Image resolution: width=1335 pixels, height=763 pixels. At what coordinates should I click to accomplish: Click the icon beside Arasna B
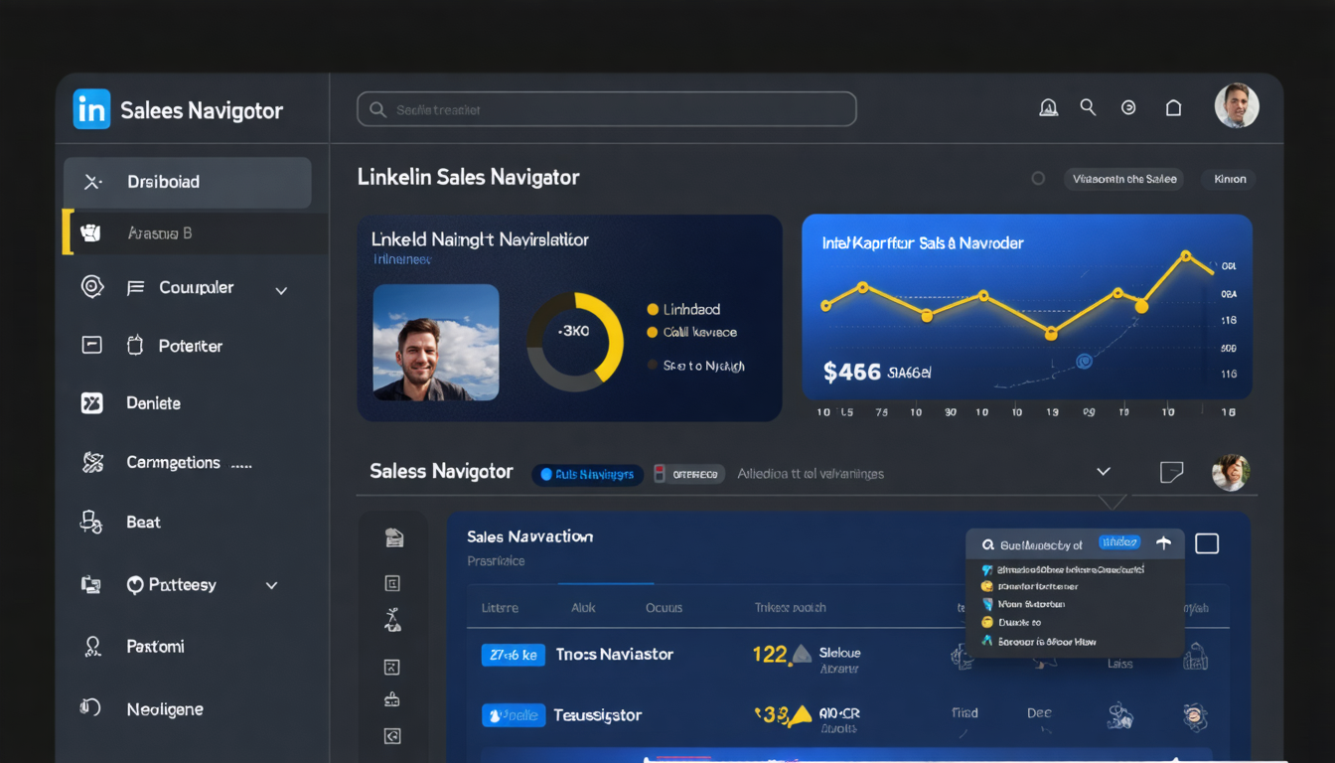pyautogui.click(x=90, y=233)
